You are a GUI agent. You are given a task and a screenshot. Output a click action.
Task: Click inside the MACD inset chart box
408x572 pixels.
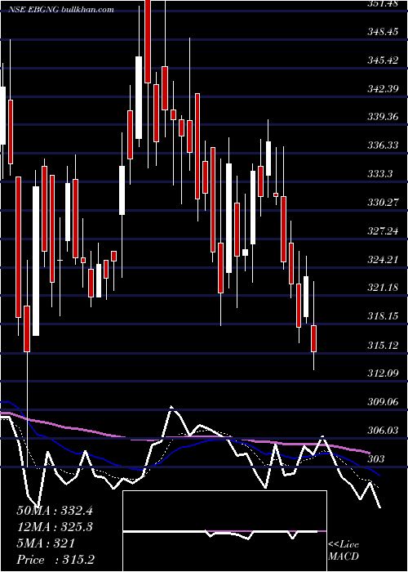[x=224, y=531]
